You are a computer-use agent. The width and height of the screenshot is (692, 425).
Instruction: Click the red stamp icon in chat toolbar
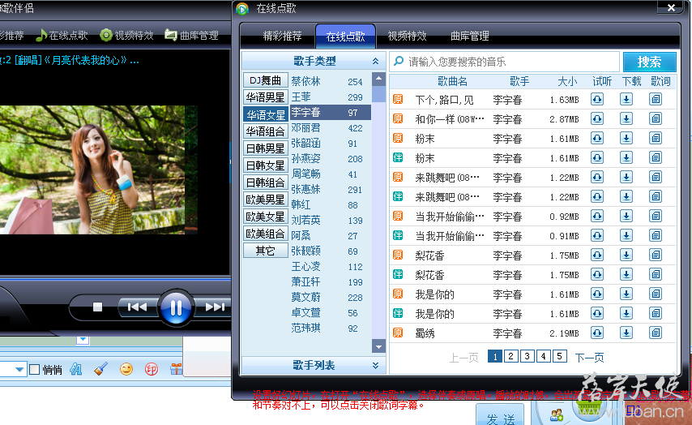152,369
